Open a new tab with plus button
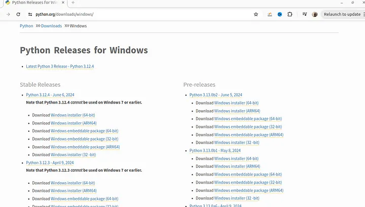Image resolution: width=365 pixels, height=207 pixels. click(73, 3)
